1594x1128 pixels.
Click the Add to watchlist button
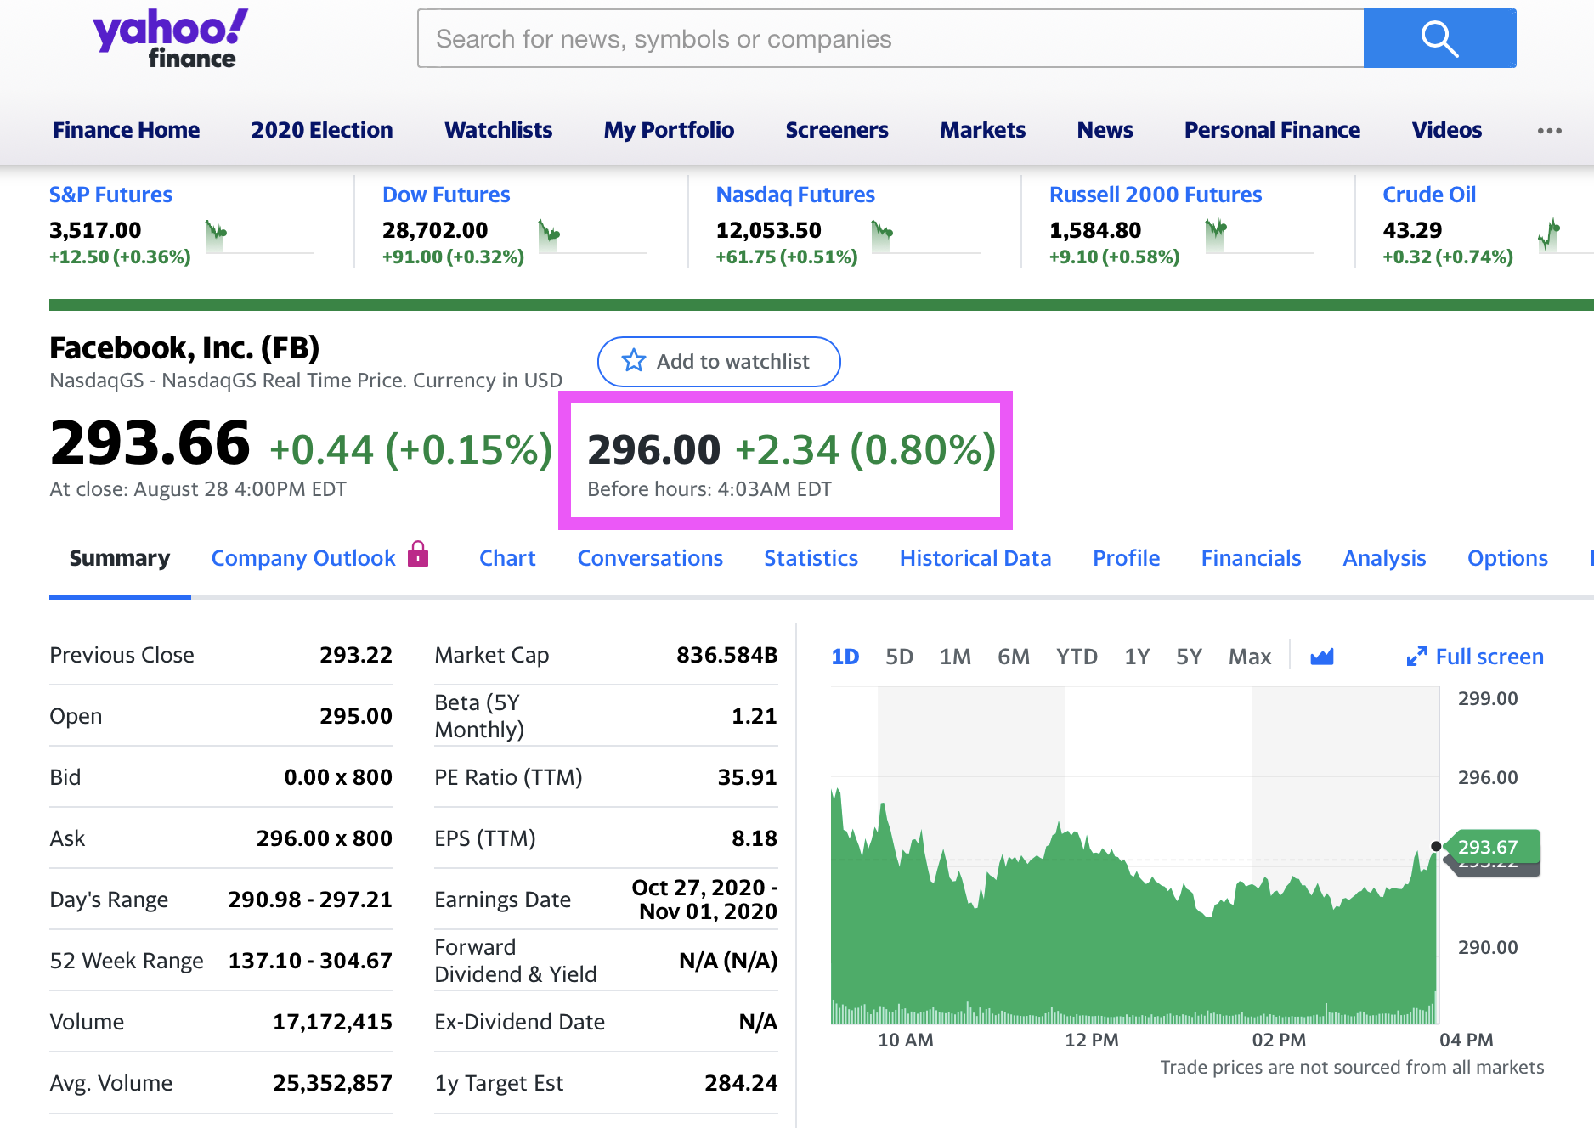coord(719,362)
